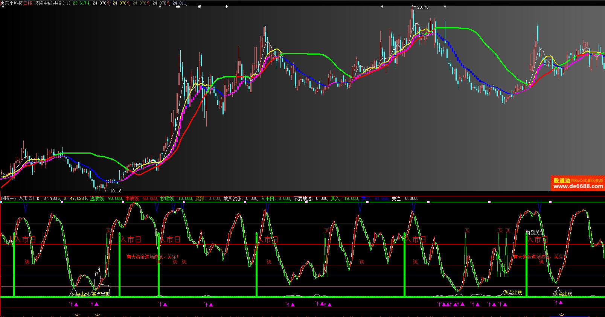Screen dimensions: 605x317
Task: Click the 特别关注 signal label
Action: (x=535, y=233)
